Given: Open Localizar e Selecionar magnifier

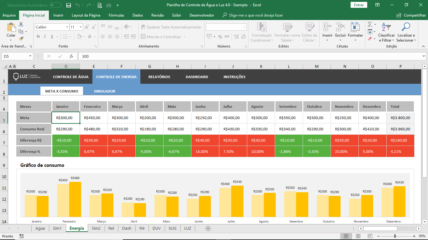Looking at the screenshot, I should (406, 32).
